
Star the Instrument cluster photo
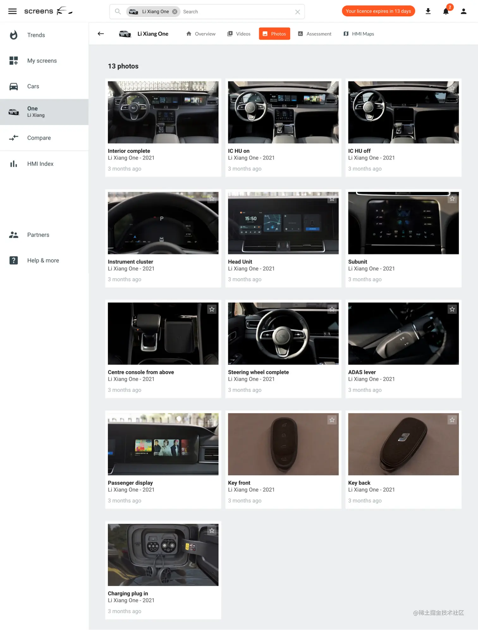[212, 199]
